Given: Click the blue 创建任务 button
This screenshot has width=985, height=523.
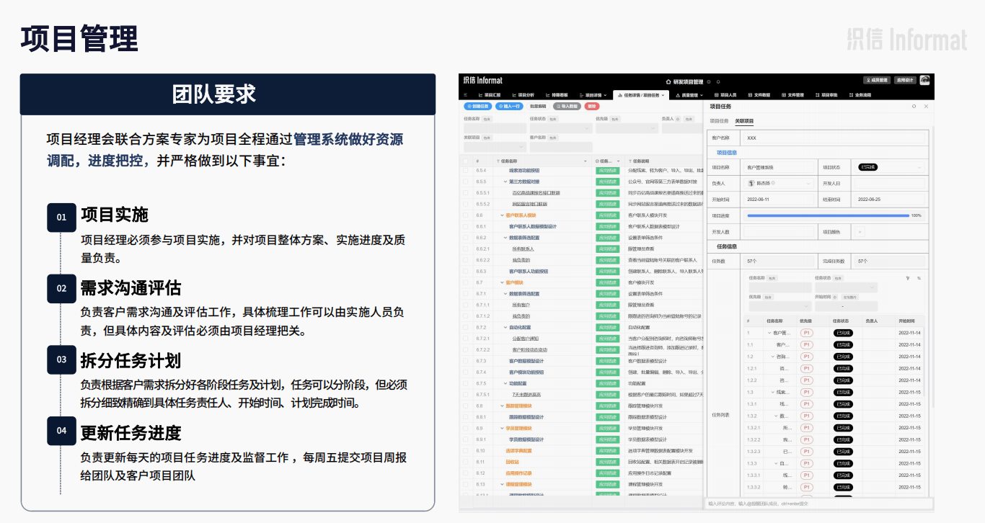Looking at the screenshot, I should coord(477,106).
